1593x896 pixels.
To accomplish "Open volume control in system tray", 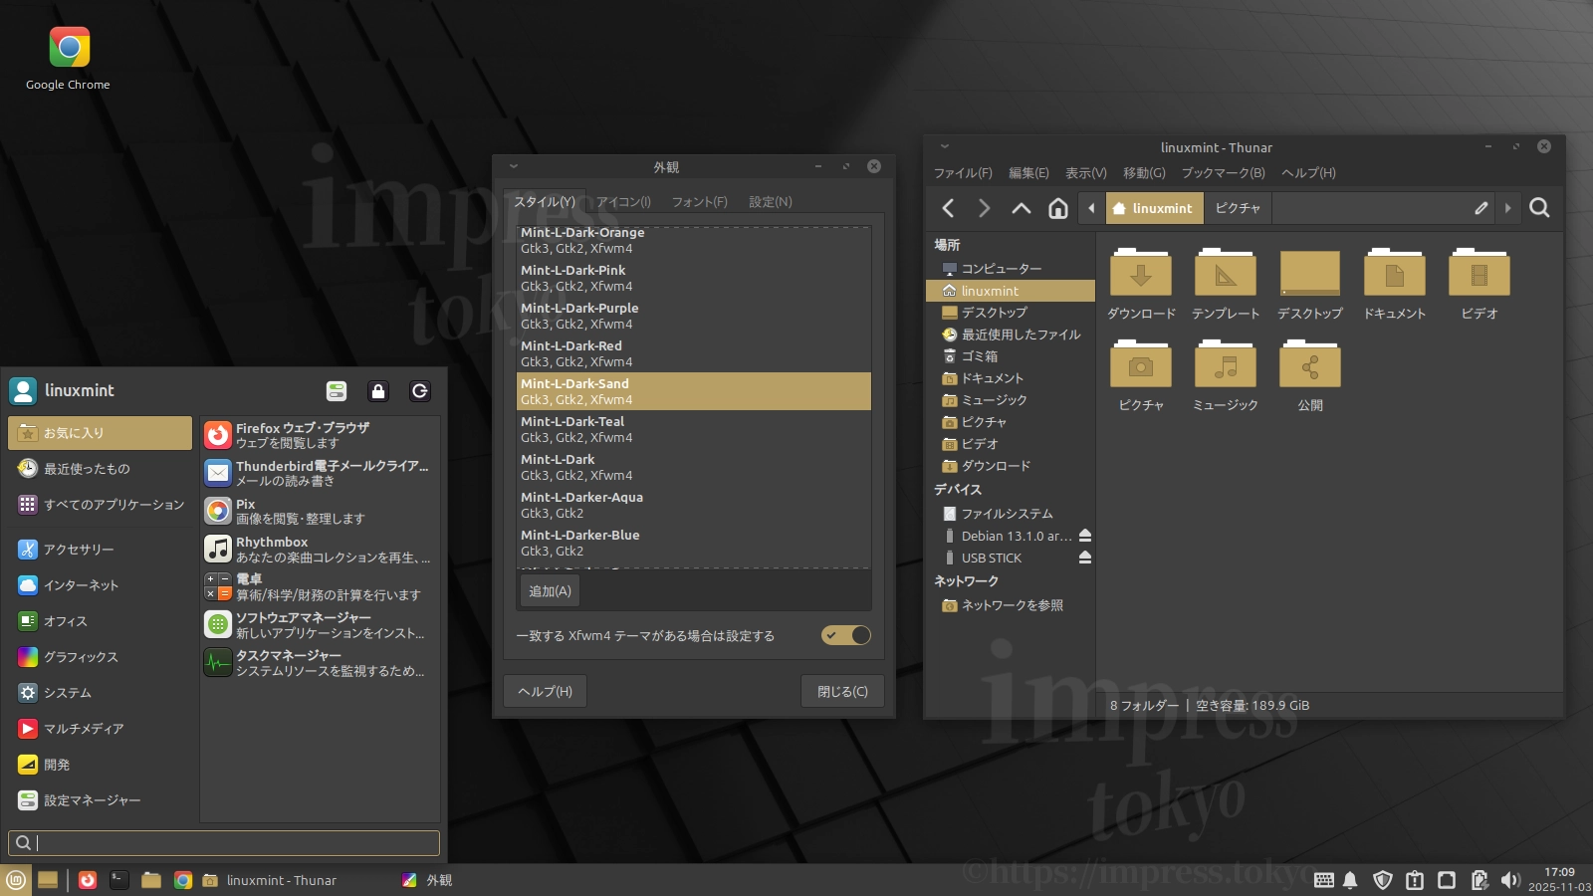I will pos(1510,880).
